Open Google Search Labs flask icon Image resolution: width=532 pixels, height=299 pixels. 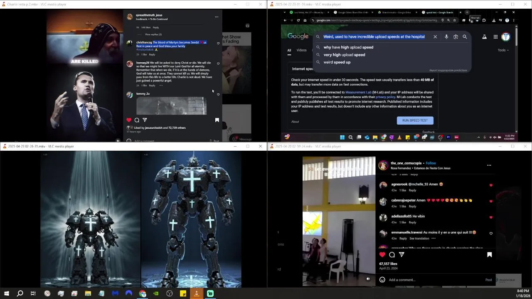click(x=484, y=37)
